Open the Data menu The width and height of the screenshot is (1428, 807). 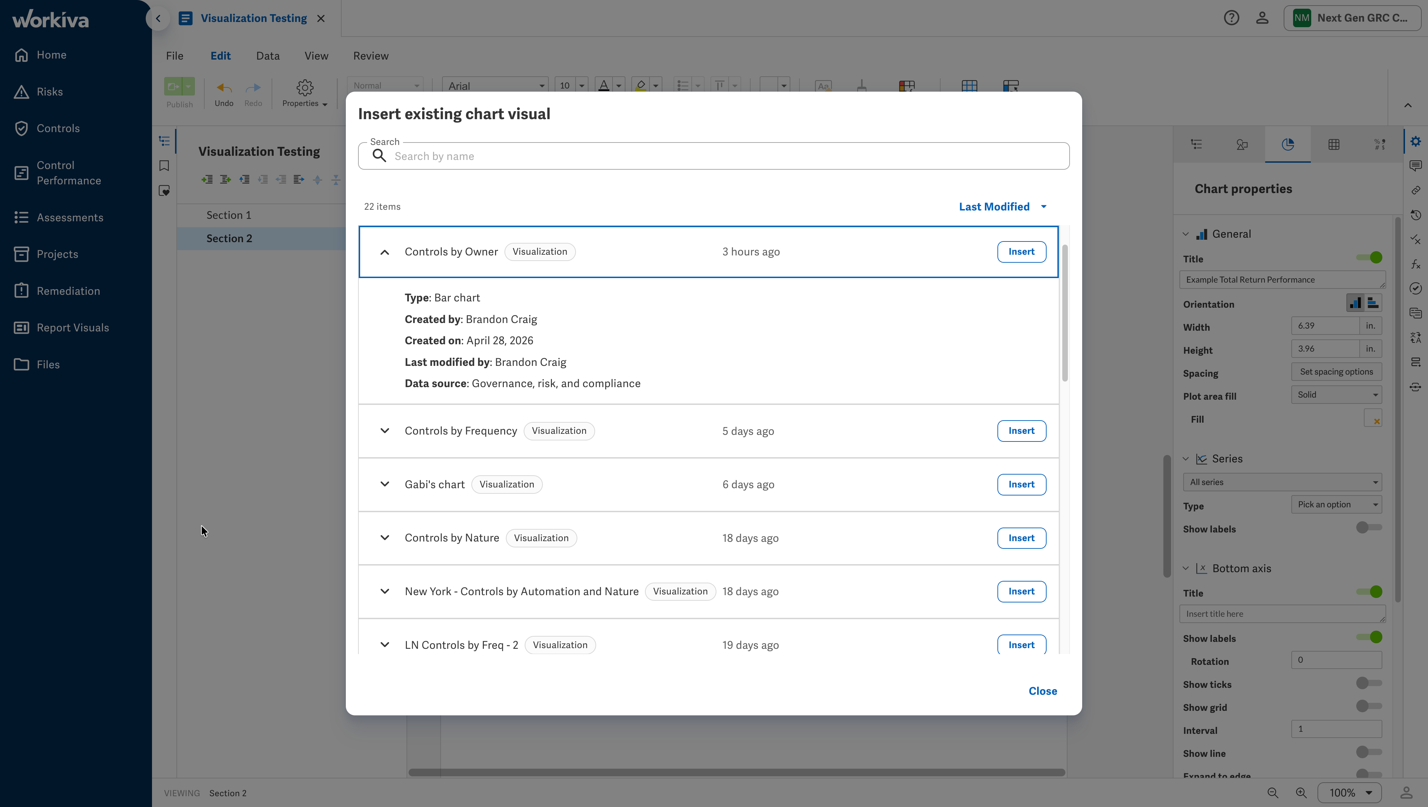click(x=268, y=56)
